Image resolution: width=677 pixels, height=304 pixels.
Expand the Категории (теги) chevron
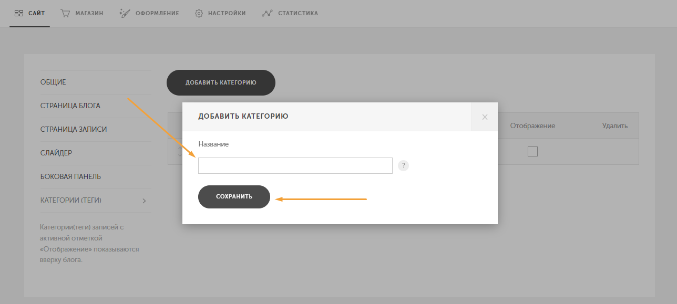(x=145, y=201)
